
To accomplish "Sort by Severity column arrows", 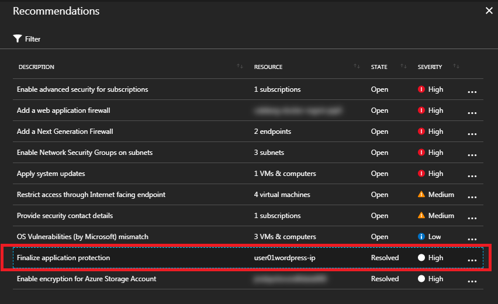I will pyautogui.click(x=456, y=66).
